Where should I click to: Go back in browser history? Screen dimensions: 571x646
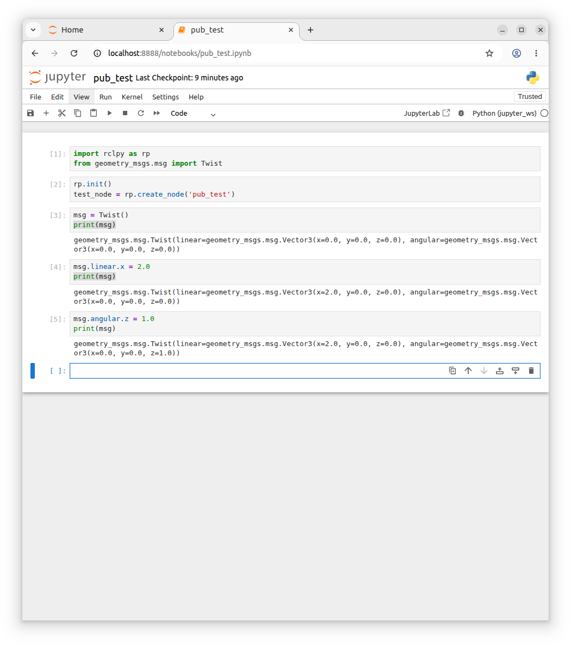(x=35, y=53)
